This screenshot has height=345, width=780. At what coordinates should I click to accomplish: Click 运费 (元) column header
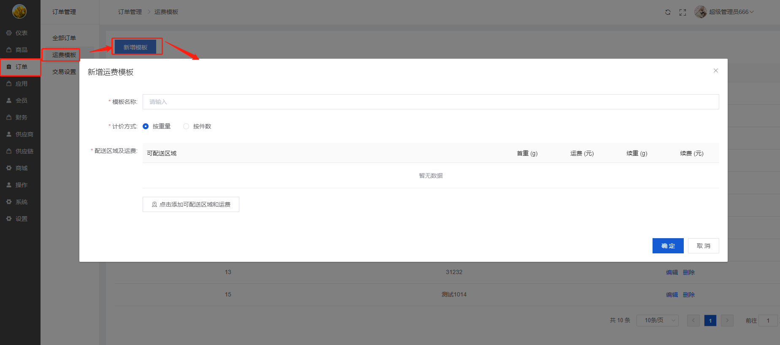tap(582, 153)
